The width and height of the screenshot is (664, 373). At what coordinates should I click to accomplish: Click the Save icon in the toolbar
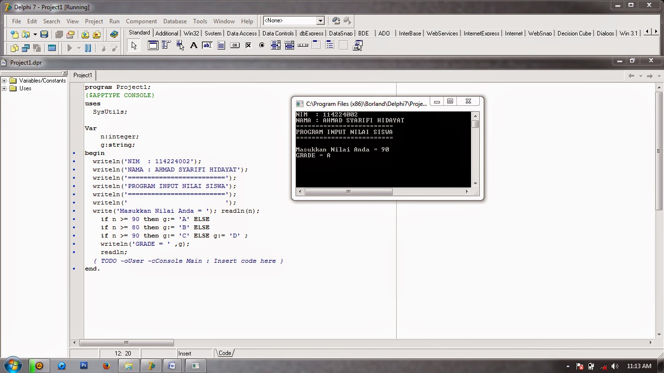coord(44,34)
